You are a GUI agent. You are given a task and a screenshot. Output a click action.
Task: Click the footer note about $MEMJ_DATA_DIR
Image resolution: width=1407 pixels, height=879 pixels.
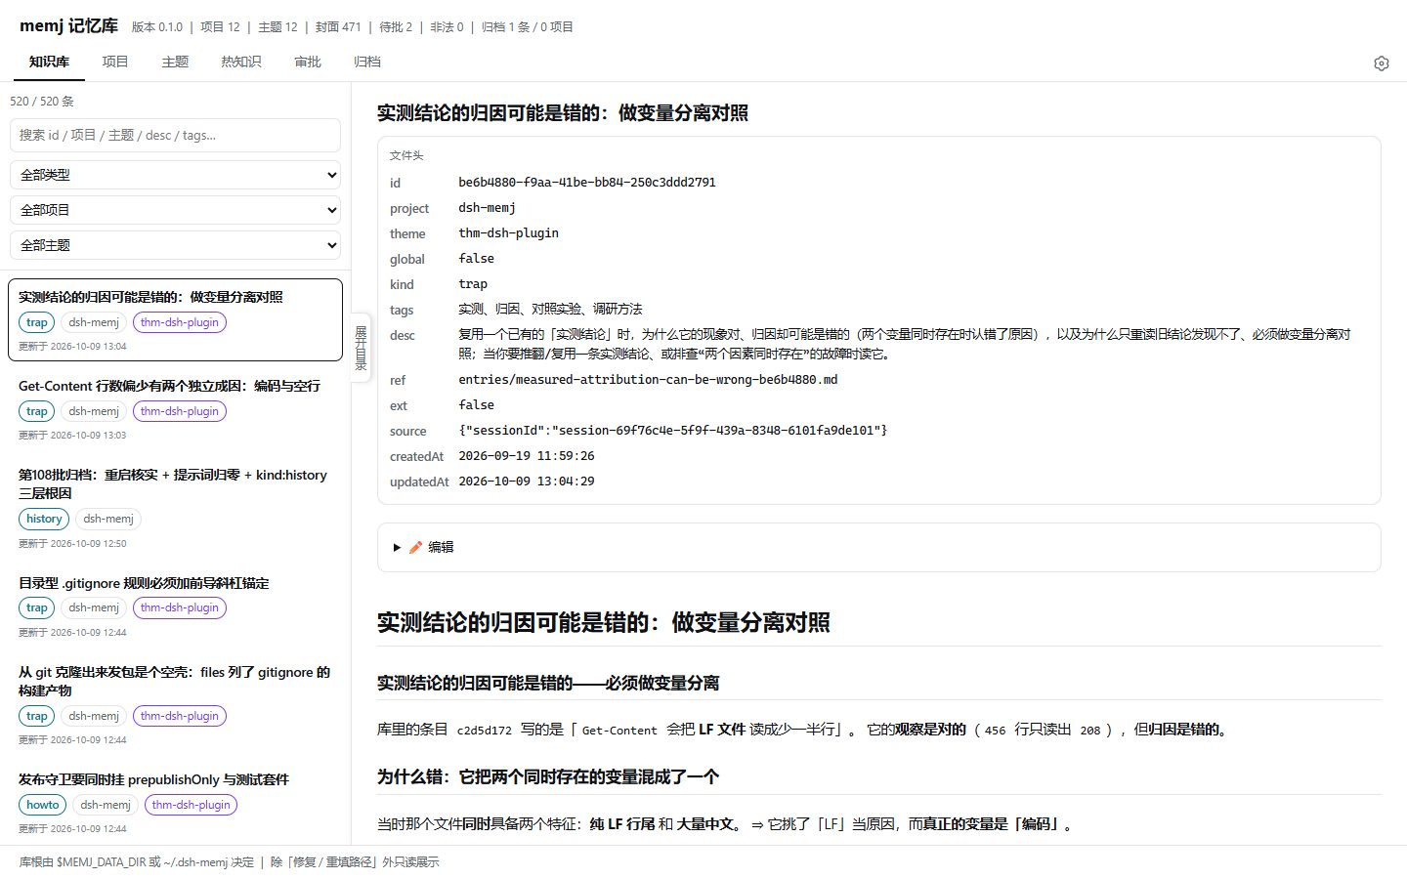pos(230,862)
